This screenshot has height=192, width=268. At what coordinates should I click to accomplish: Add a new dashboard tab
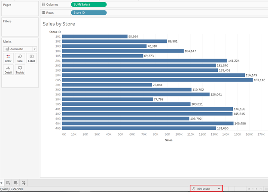coord(16,183)
